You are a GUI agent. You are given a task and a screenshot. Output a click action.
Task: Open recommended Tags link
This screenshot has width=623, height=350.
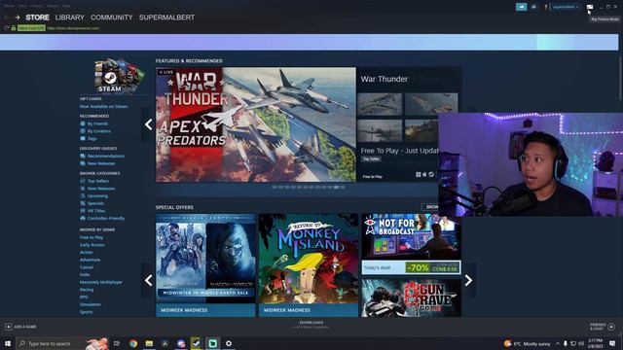[x=92, y=139]
